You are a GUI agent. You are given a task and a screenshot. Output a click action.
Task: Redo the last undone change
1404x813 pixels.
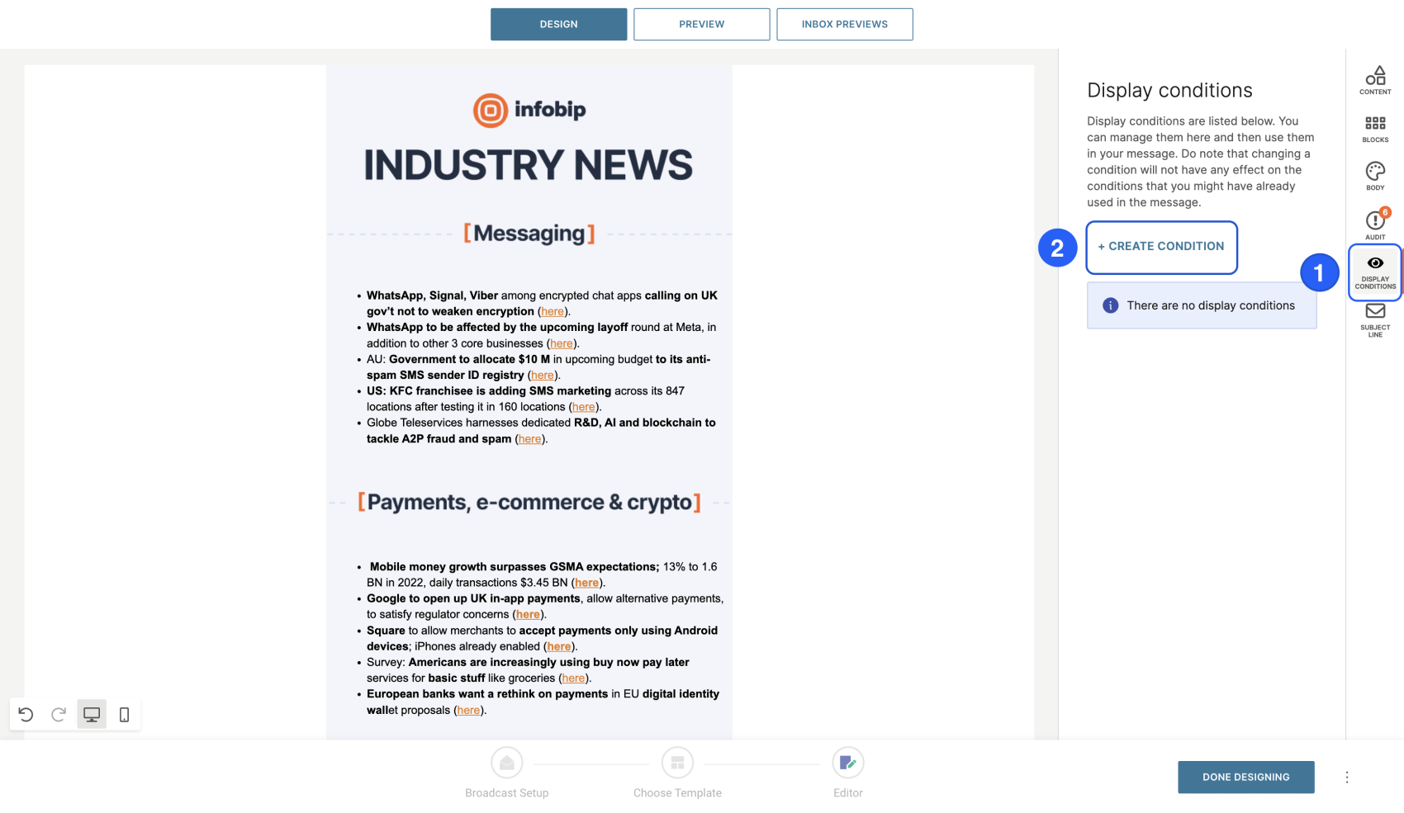pyautogui.click(x=59, y=714)
